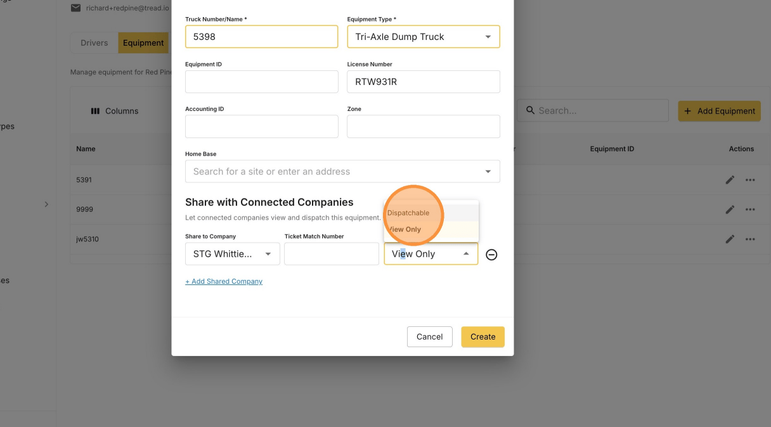The image size is (771, 427).
Task: Click into the Equipment ID field
Action: [x=261, y=82]
